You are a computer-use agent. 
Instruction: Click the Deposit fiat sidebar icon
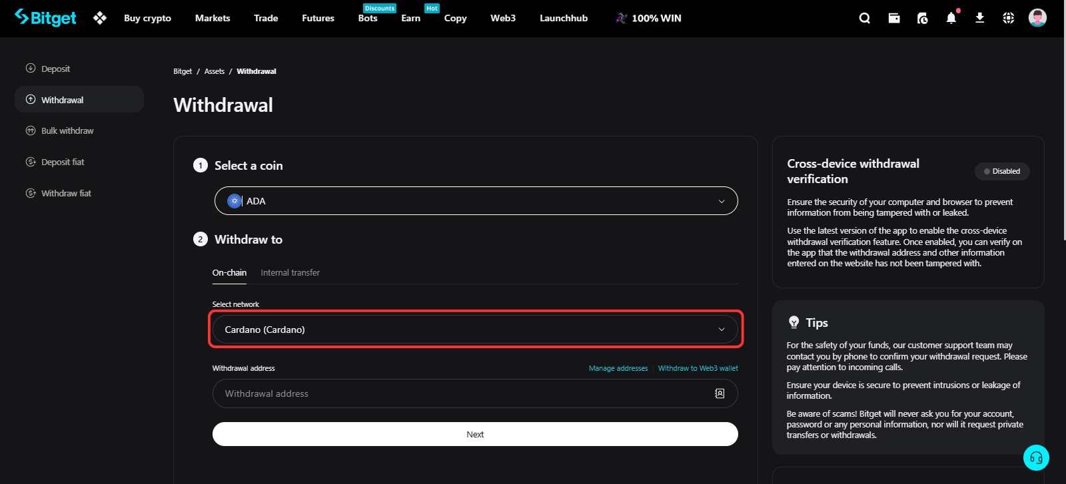(31, 162)
